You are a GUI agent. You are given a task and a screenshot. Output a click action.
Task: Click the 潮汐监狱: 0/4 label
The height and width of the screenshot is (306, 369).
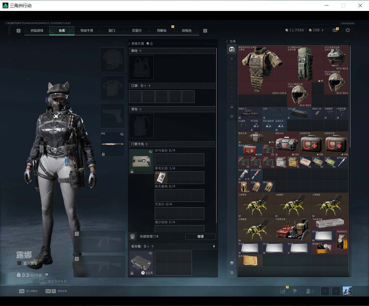click(x=165, y=222)
